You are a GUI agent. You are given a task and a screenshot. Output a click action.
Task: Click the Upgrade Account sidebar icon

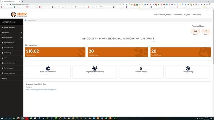[2, 43]
